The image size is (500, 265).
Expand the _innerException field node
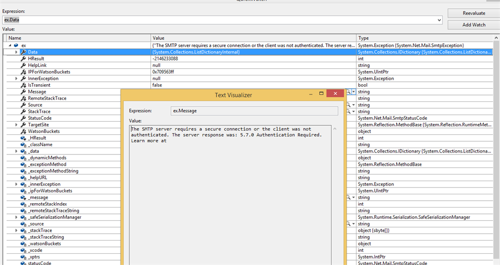(16, 184)
